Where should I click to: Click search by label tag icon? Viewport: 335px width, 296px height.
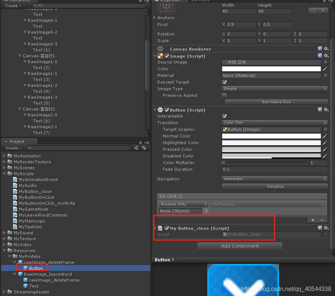pos(144,148)
